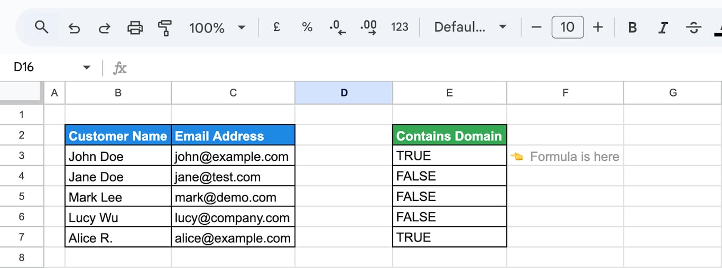Format as percent
The image size is (722, 268).
pos(307,27)
